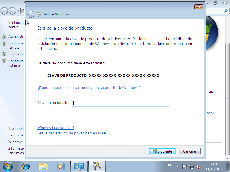This screenshot has height=172, width=230.
Task: Show hidden tray icons arrow
Action: [x=177, y=167]
